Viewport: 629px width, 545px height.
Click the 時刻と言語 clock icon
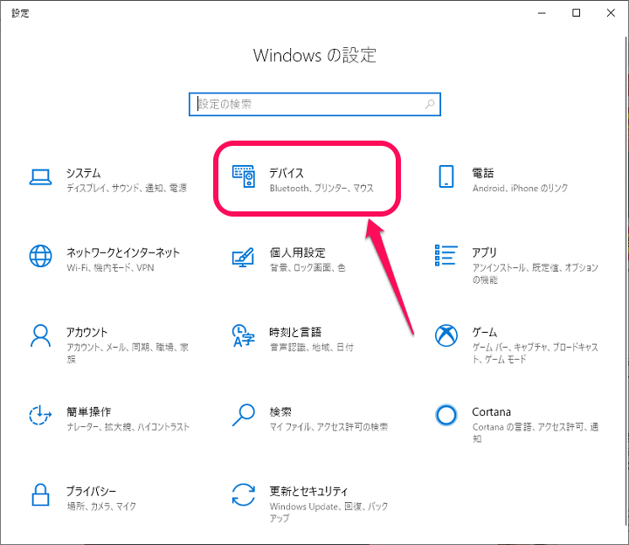[x=243, y=335]
